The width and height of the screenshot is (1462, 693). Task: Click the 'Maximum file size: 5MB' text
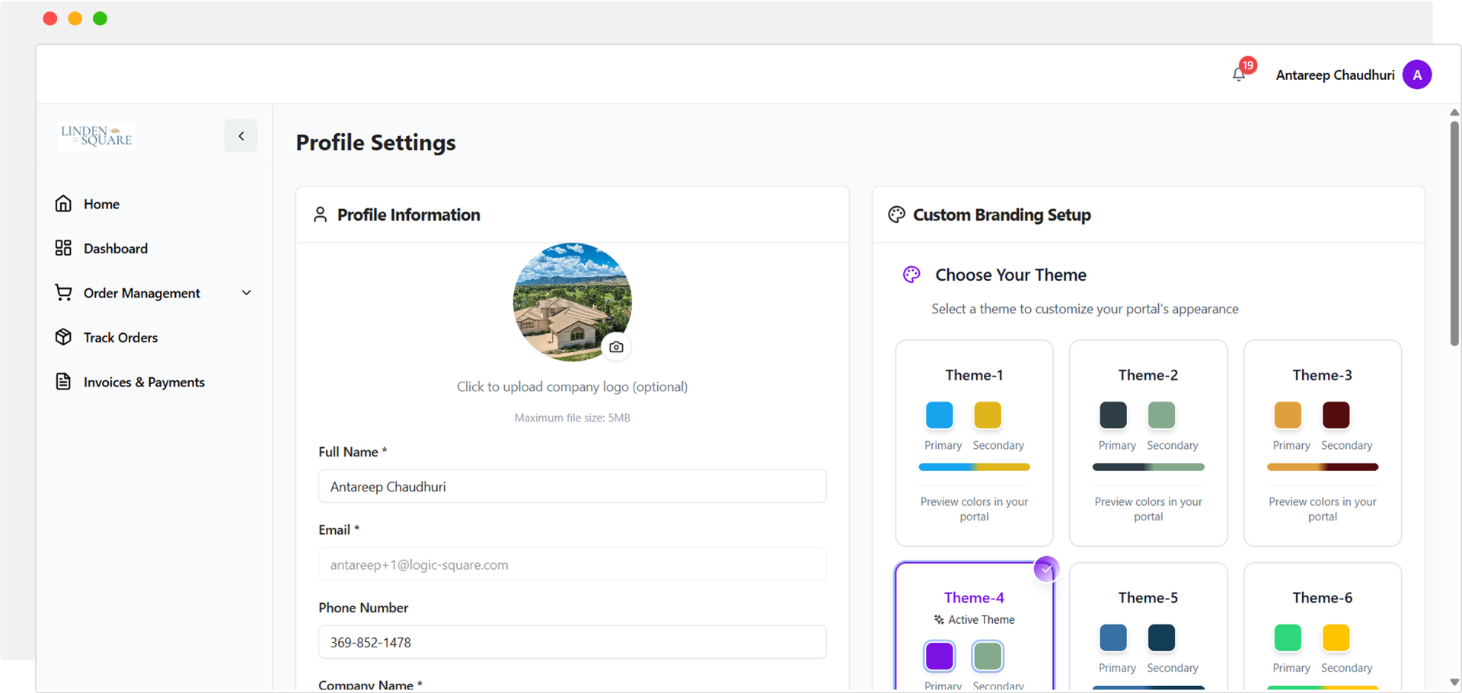click(572, 418)
